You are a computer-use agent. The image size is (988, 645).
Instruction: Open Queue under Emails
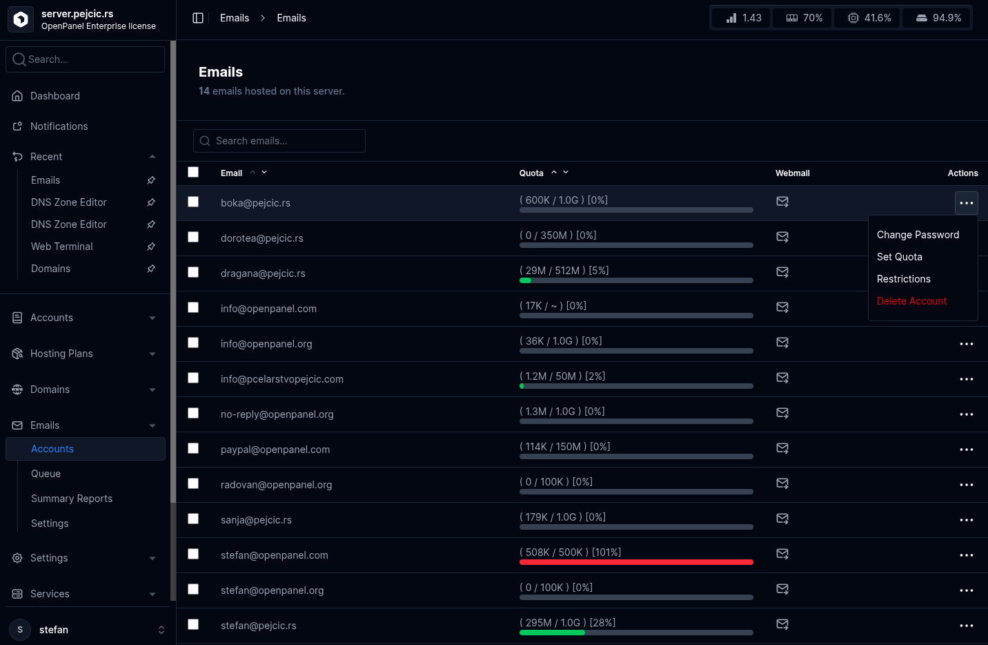[46, 474]
